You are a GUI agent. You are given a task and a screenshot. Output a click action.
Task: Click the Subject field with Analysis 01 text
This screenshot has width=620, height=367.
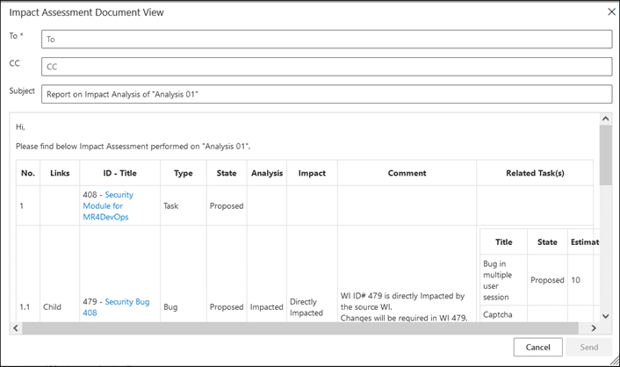pos(327,94)
